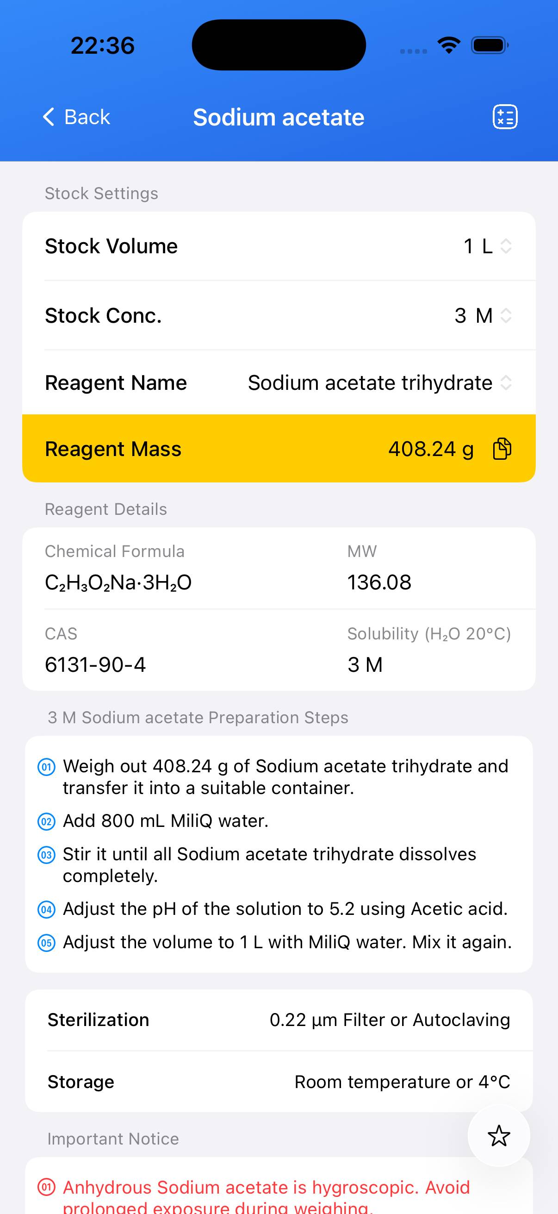Open the calculator icon in the header
The height and width of the screenshot is (1214, 558).
click(505, 117)
